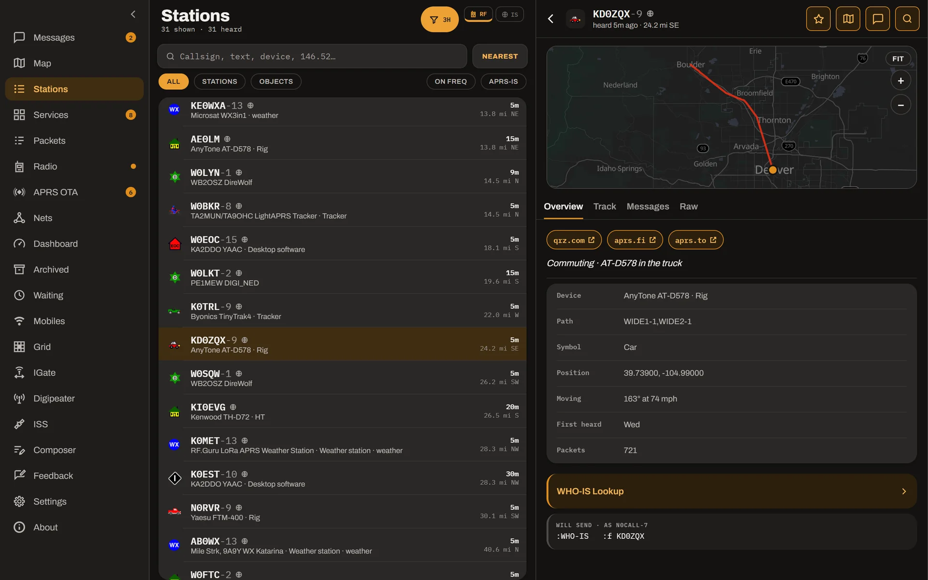The width and height of the screenshot is (928, 580).
Task: Click the FIT button on map
Action: (x=898, y=59)
